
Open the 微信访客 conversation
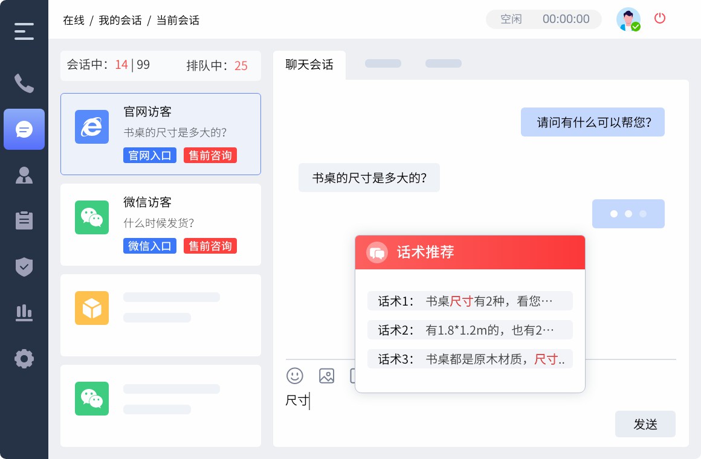160,224
